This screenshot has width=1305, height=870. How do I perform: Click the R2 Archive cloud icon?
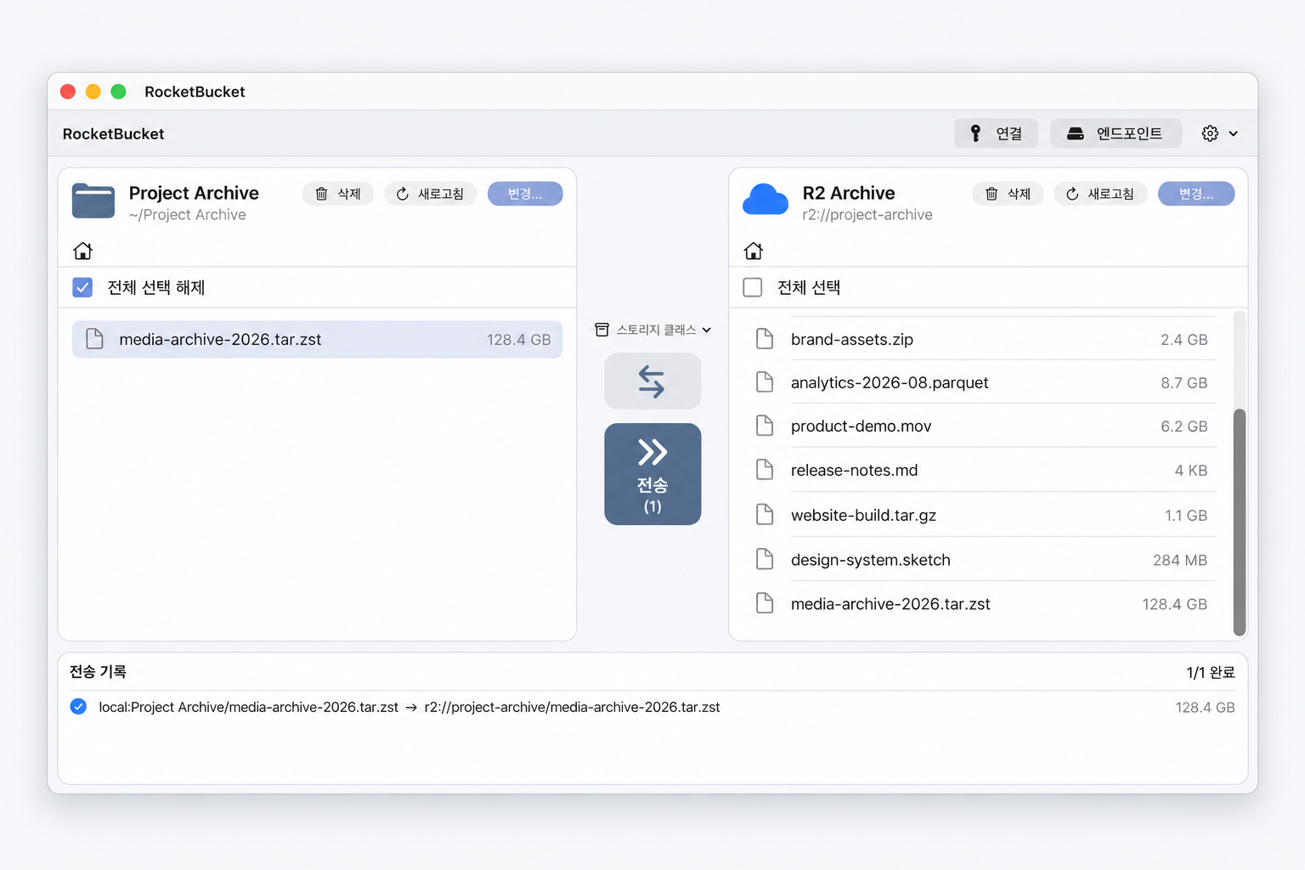[x=765, y=200]
